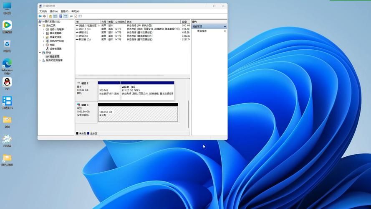Click the blue Help book toolbar icon
Image resolution: width=371 pixels, height=209 pixels.
61,16
